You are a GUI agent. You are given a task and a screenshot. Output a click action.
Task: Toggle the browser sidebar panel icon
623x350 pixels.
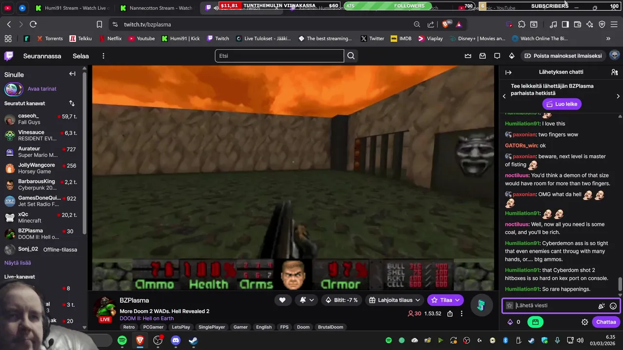tap(565, 24)
